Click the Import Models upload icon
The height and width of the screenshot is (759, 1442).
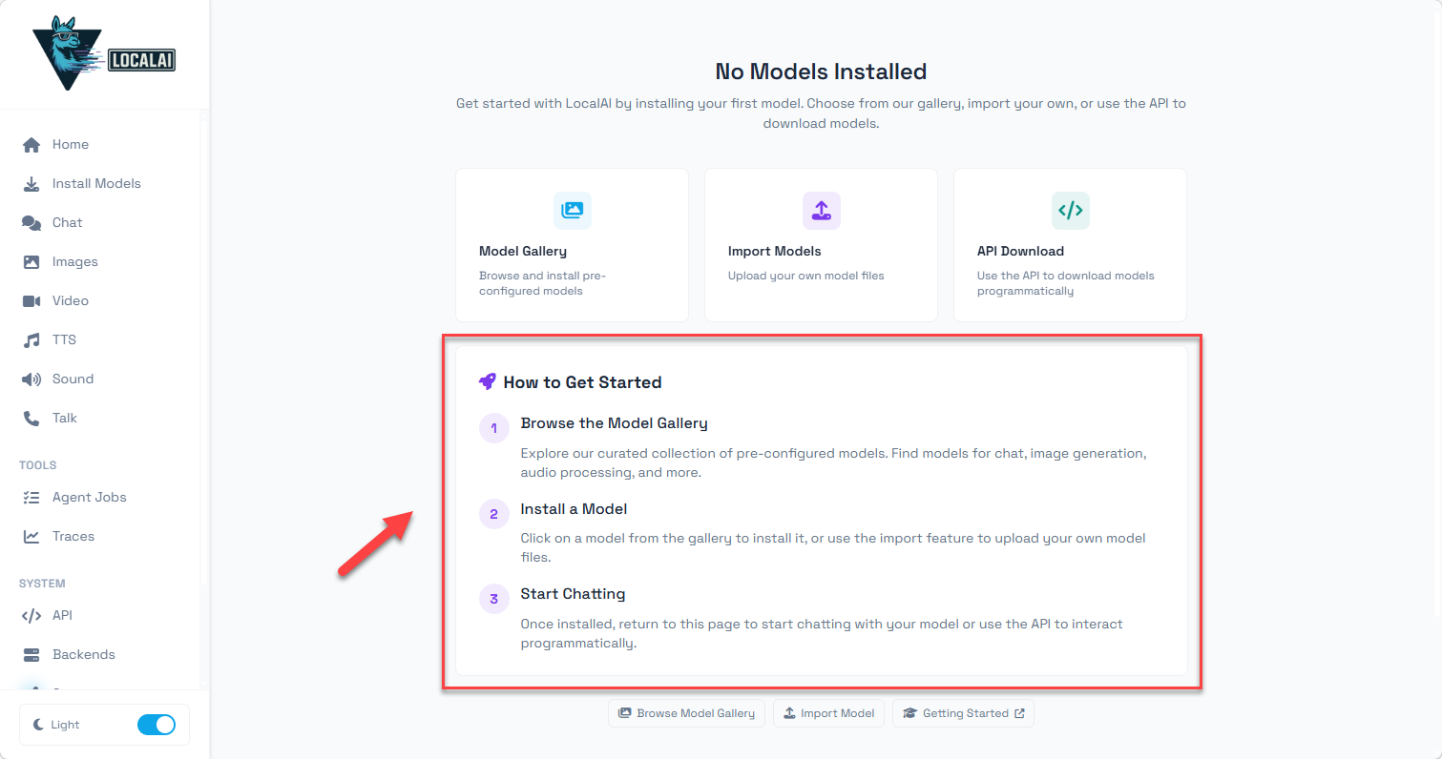[821, 211]
